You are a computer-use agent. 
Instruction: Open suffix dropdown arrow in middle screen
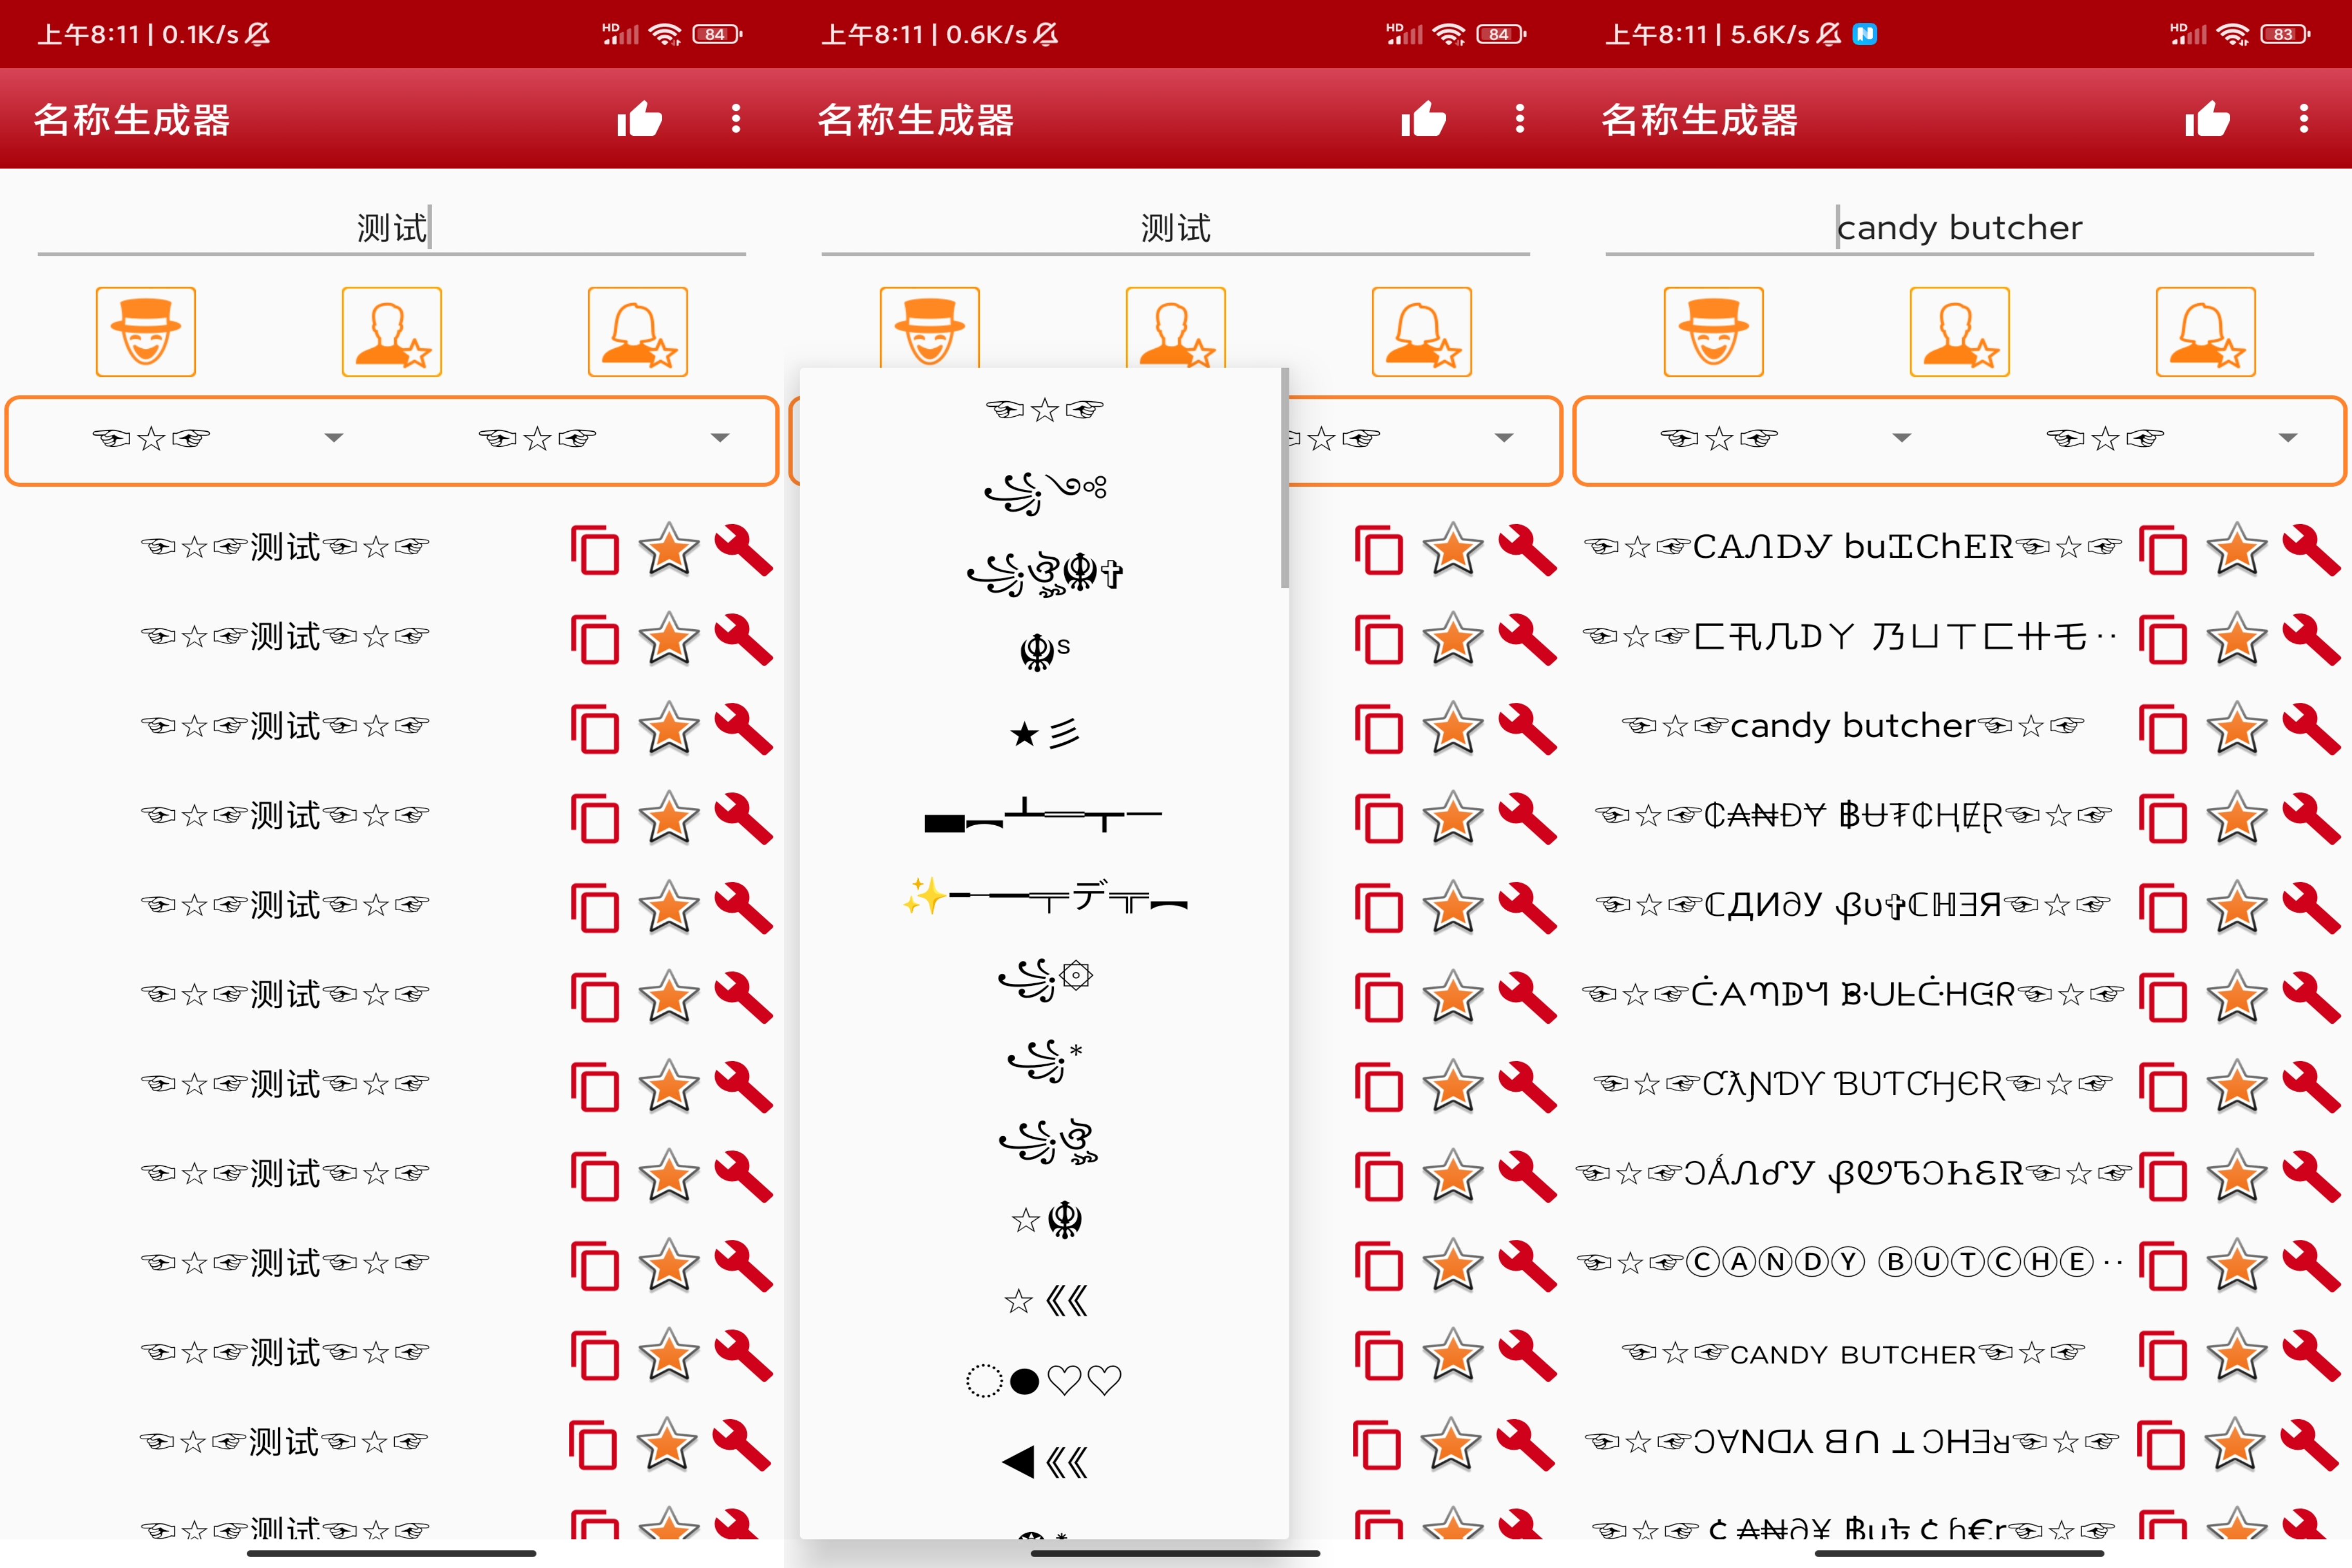(1503, 438)
